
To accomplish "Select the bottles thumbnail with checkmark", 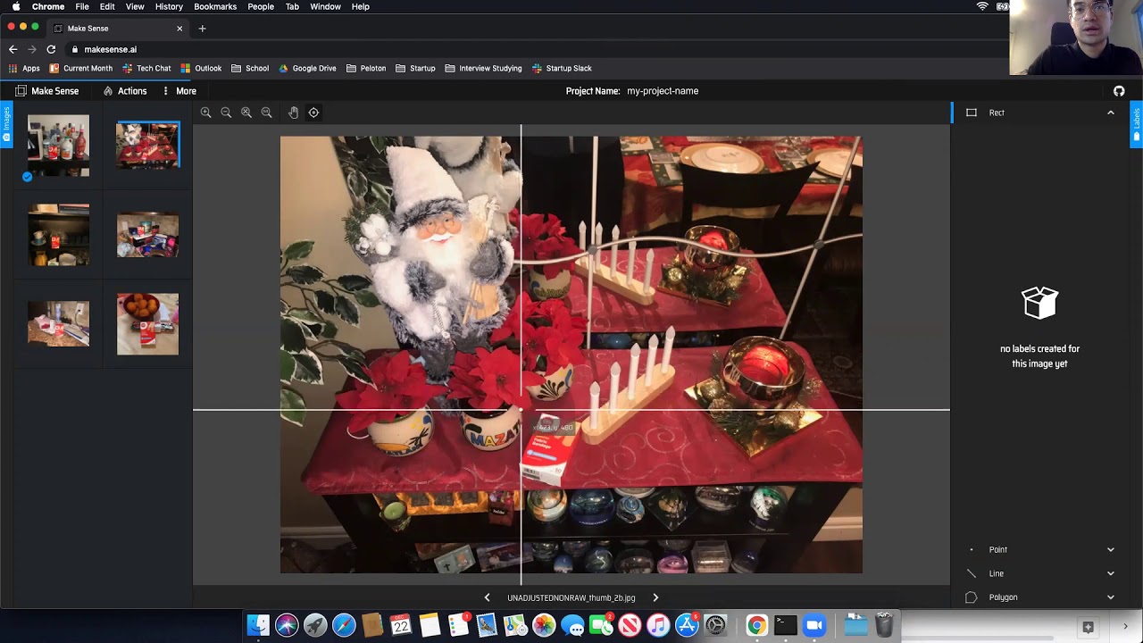I will click(58, 146).
